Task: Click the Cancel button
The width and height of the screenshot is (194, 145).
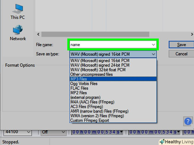Action: click(181, 54)
